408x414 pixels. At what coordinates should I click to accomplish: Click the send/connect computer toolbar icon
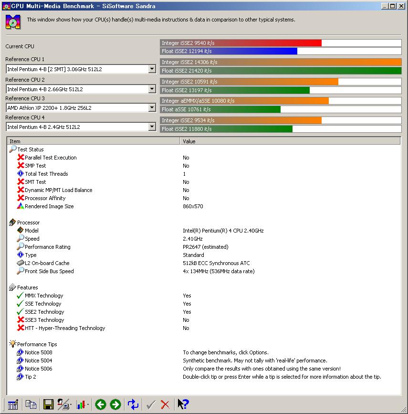tap(64, 404)
